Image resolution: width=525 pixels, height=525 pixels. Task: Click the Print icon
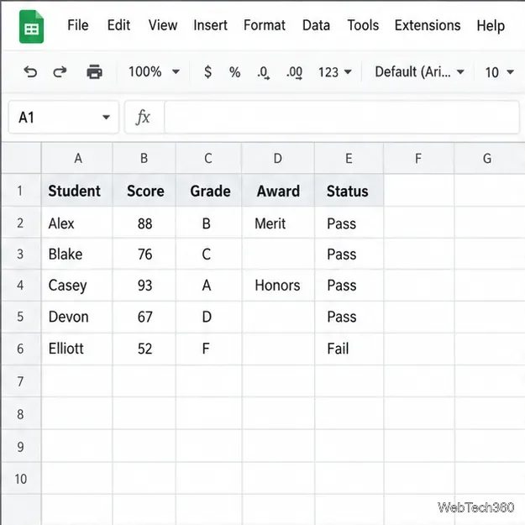tap(94, 71)
